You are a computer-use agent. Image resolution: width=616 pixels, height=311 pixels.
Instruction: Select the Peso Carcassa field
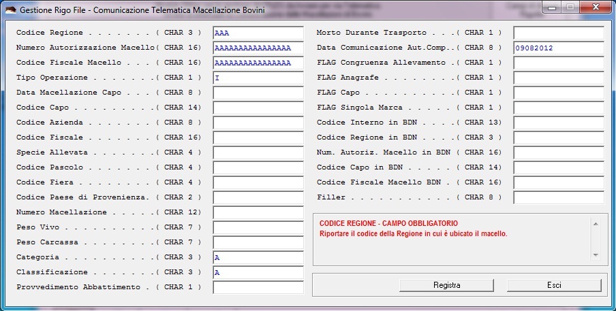(258, 242)
